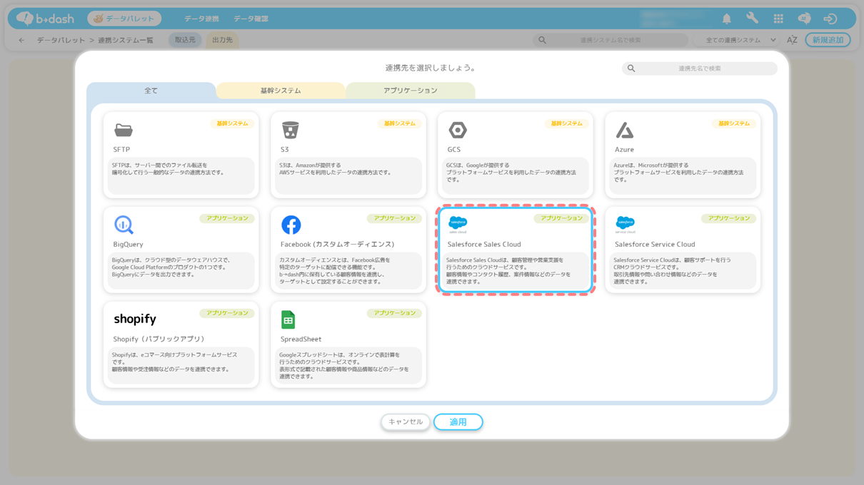Select the Shopify logo

click(135, 319)
